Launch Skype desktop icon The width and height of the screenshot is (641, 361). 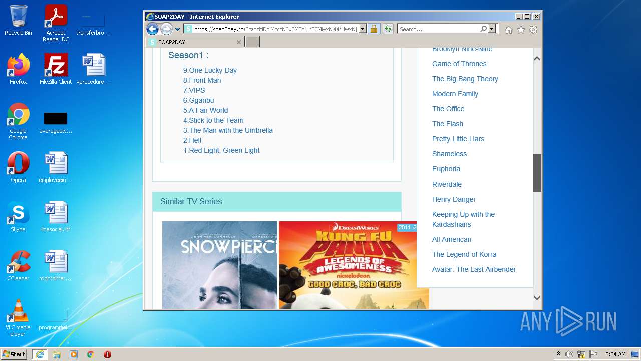click(x=18, y=217)
